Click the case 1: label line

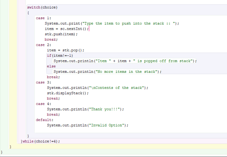43,18
